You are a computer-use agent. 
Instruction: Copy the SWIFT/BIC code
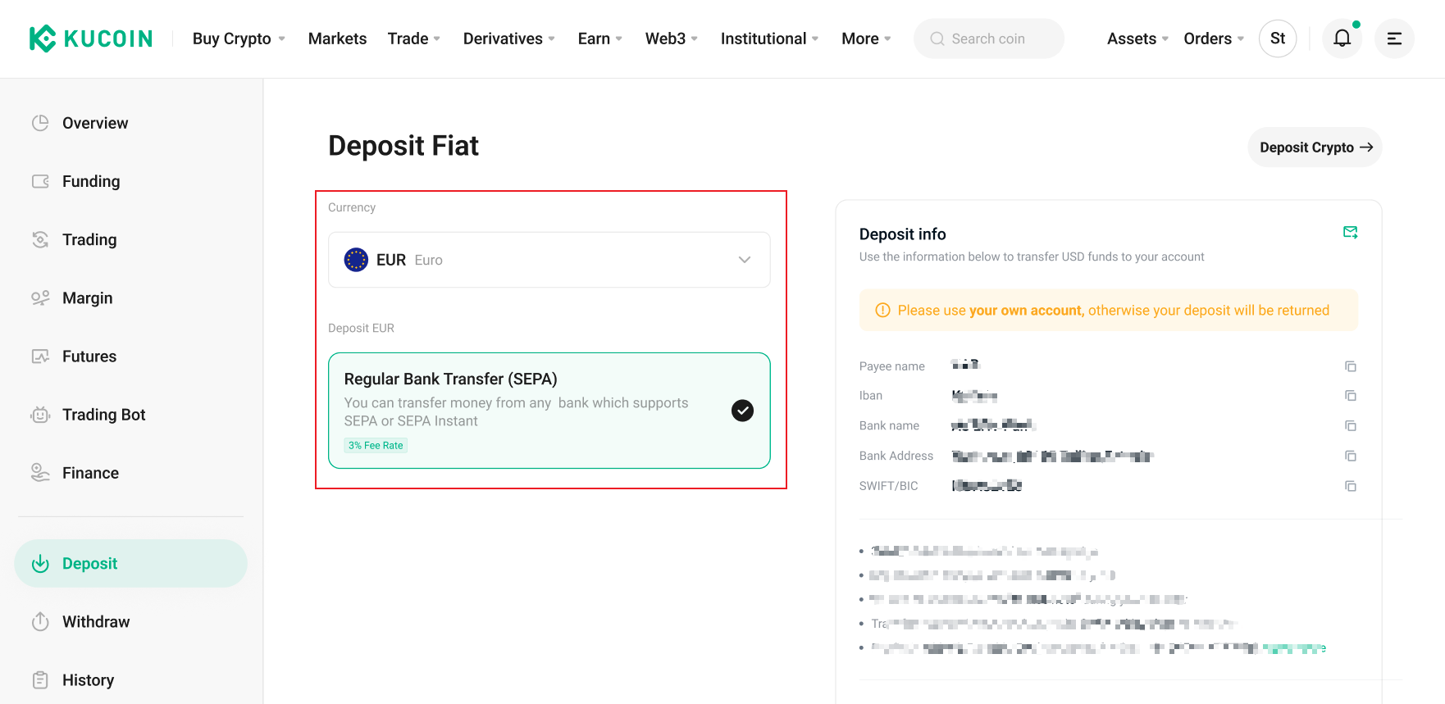[x=1351, y=486]
